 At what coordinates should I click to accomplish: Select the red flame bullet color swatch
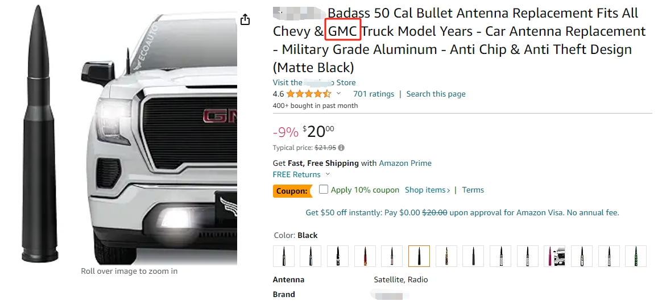(x=365, y=256)
